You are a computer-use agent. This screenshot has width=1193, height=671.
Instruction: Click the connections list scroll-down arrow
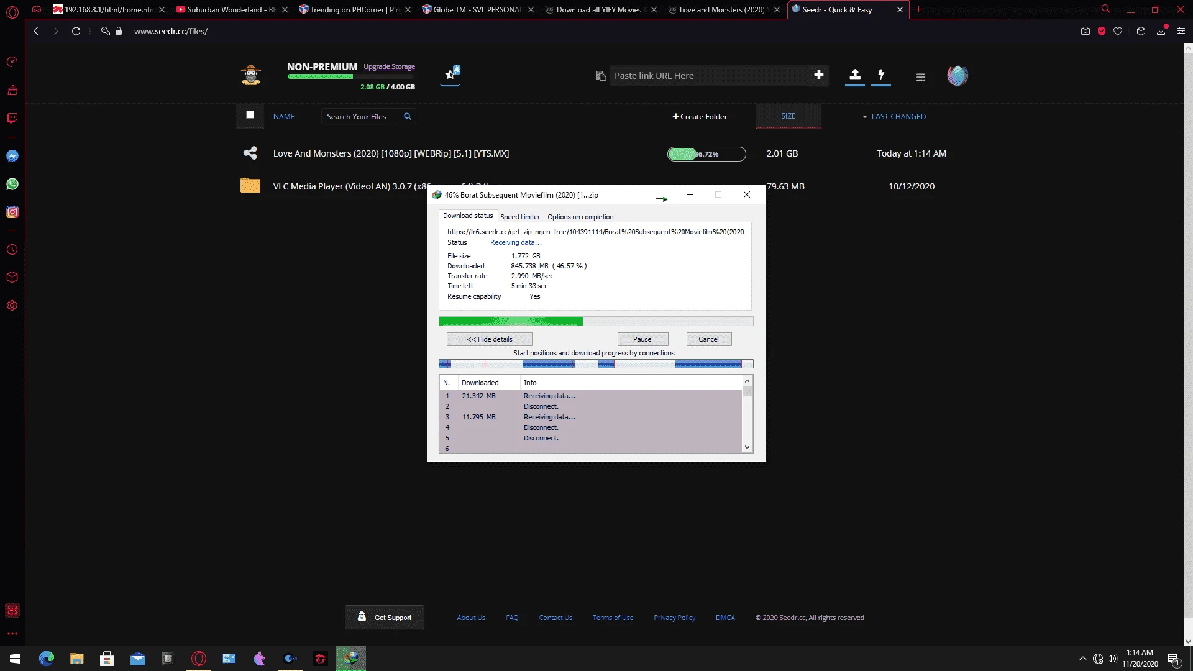(747, 447)
